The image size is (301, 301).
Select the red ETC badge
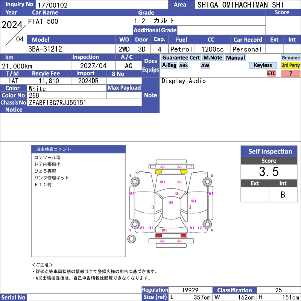(x=271, y=73)
